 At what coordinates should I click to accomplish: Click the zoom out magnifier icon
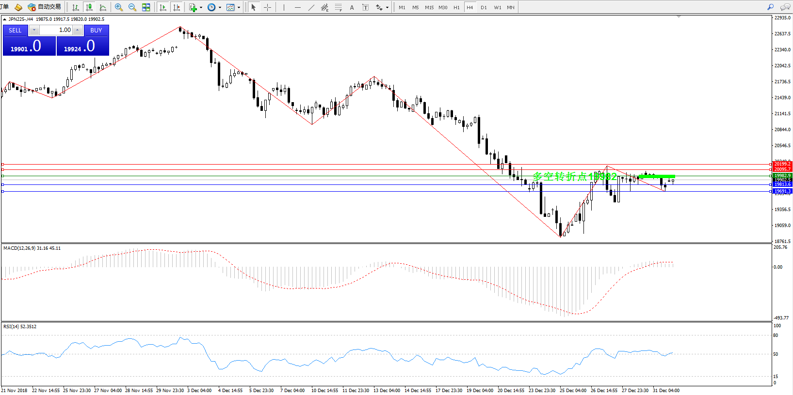(x=132, y=7)
